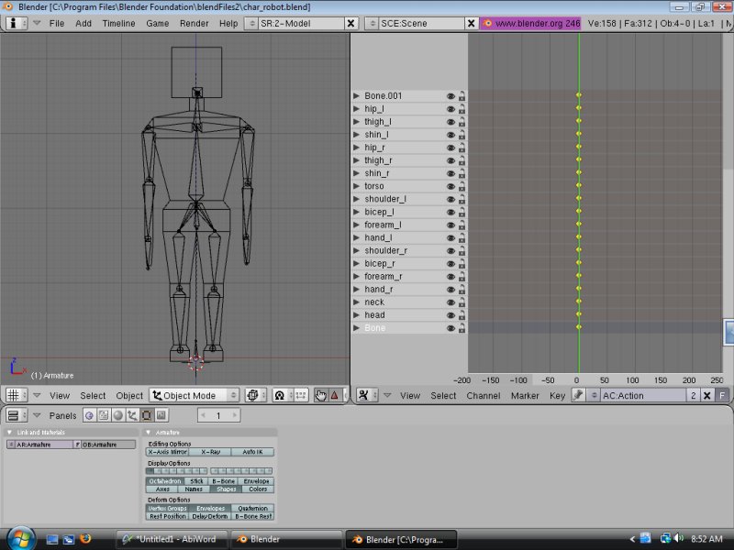This screenshot has width=734, height=550.
Task: Click the keyframe on the head channel
Action: click(x=579, y=314)
